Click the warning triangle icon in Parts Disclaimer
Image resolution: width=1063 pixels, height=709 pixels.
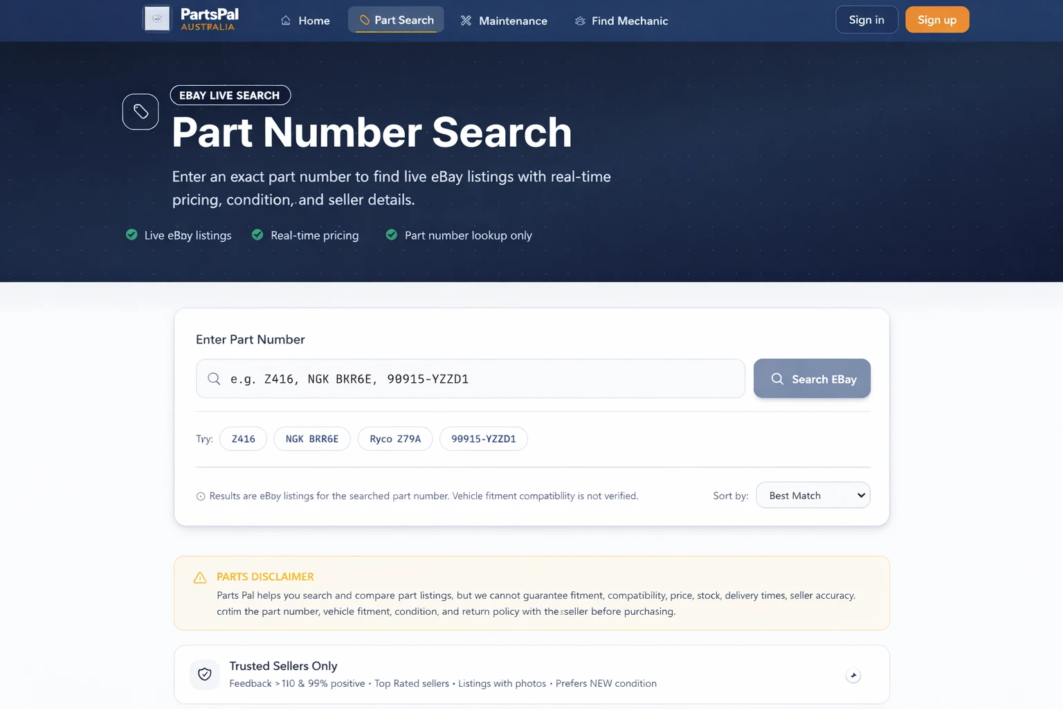(x=200, y=577)
